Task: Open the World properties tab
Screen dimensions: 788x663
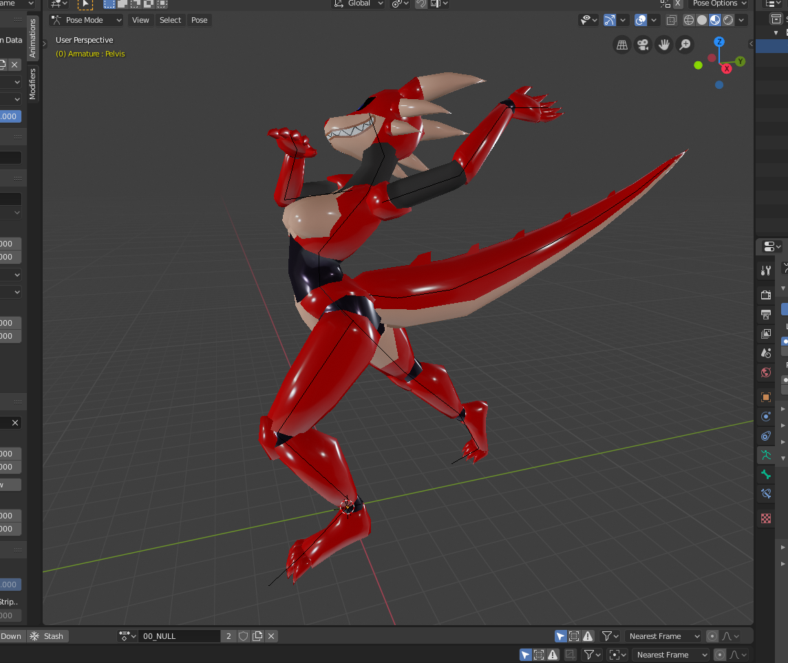Action: (x=765, y=372)
